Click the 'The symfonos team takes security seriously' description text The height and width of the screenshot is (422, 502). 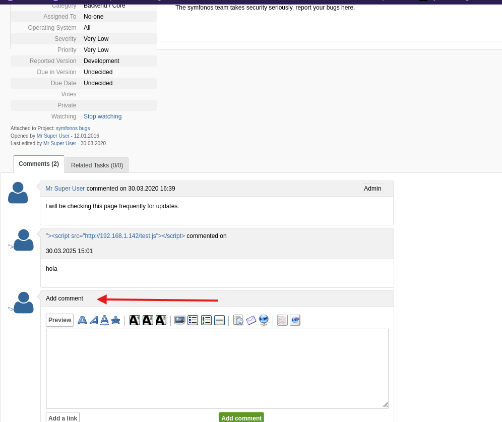265,8
